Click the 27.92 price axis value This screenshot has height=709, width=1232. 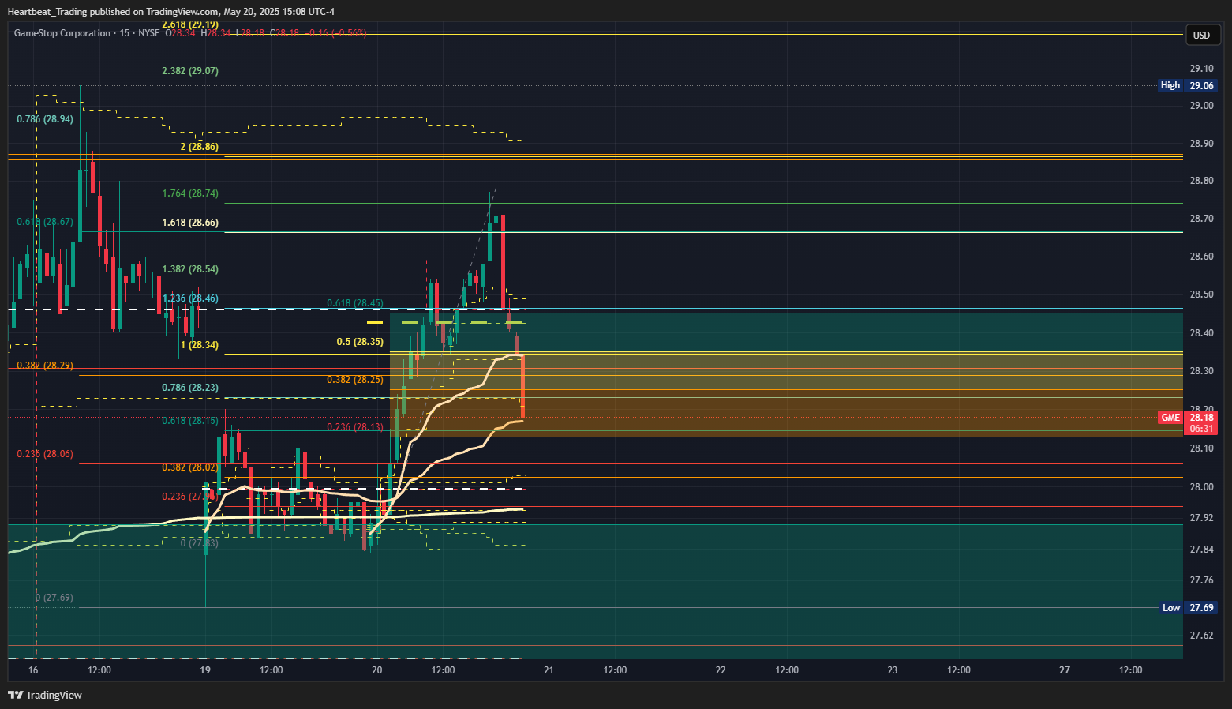[1201, 518]
